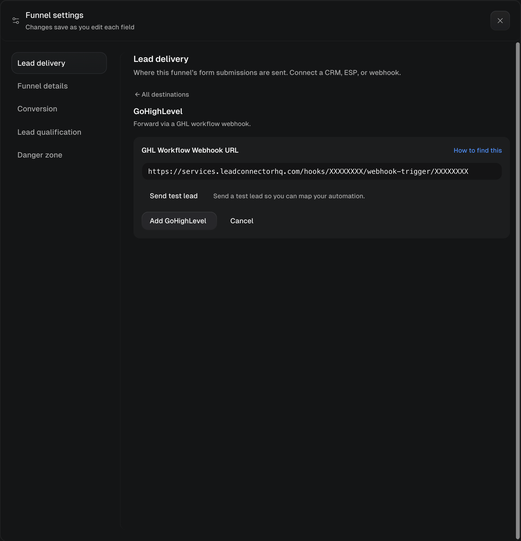Select the Lead delivery tab
Viewport: 521px width, 541px height.
coord(59,63)
